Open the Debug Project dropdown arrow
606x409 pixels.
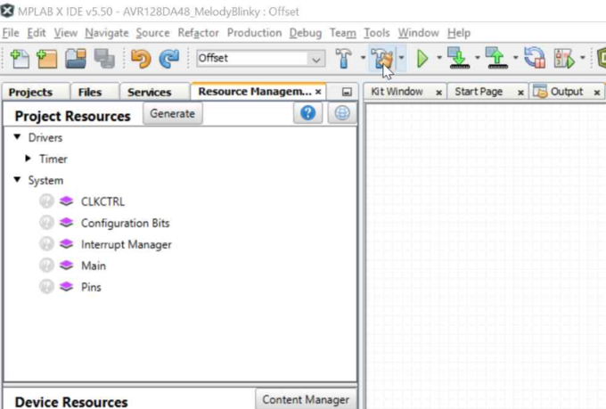[583, 58]
